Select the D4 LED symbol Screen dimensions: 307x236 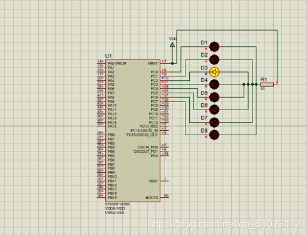[214, 85]
